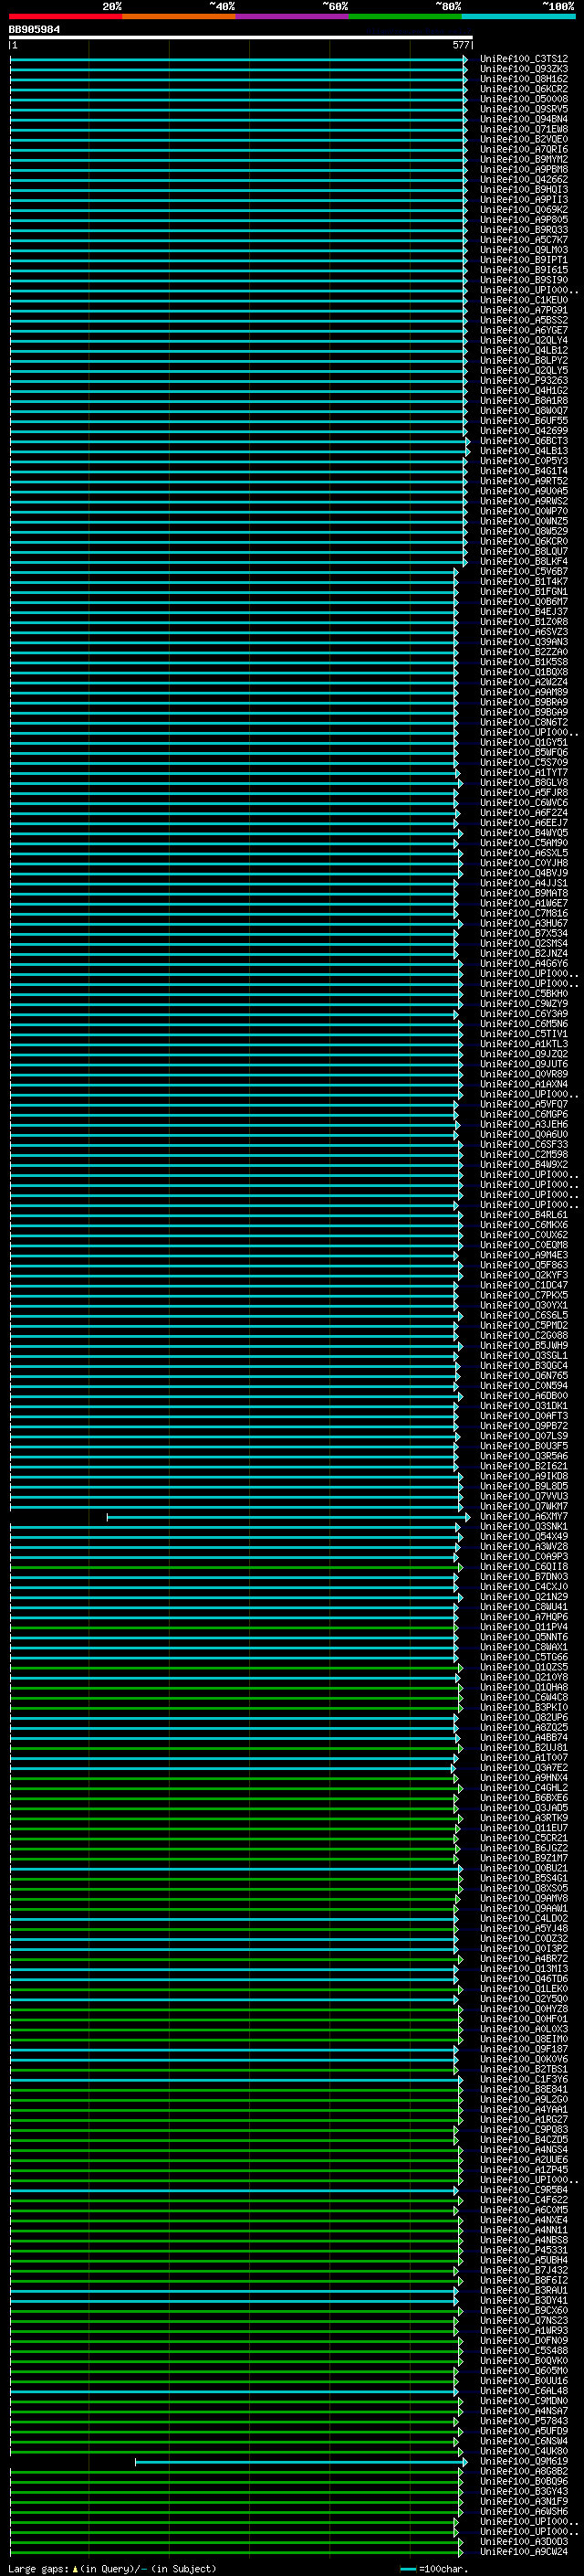Image resolution: width=584 pixels, height=2576 pixels.
Task: Open the UniRef100_A9CW24 hit label
Action: [524, 2552]
